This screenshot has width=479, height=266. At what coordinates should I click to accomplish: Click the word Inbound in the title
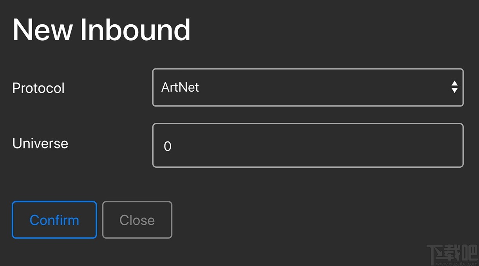point(136,30)
